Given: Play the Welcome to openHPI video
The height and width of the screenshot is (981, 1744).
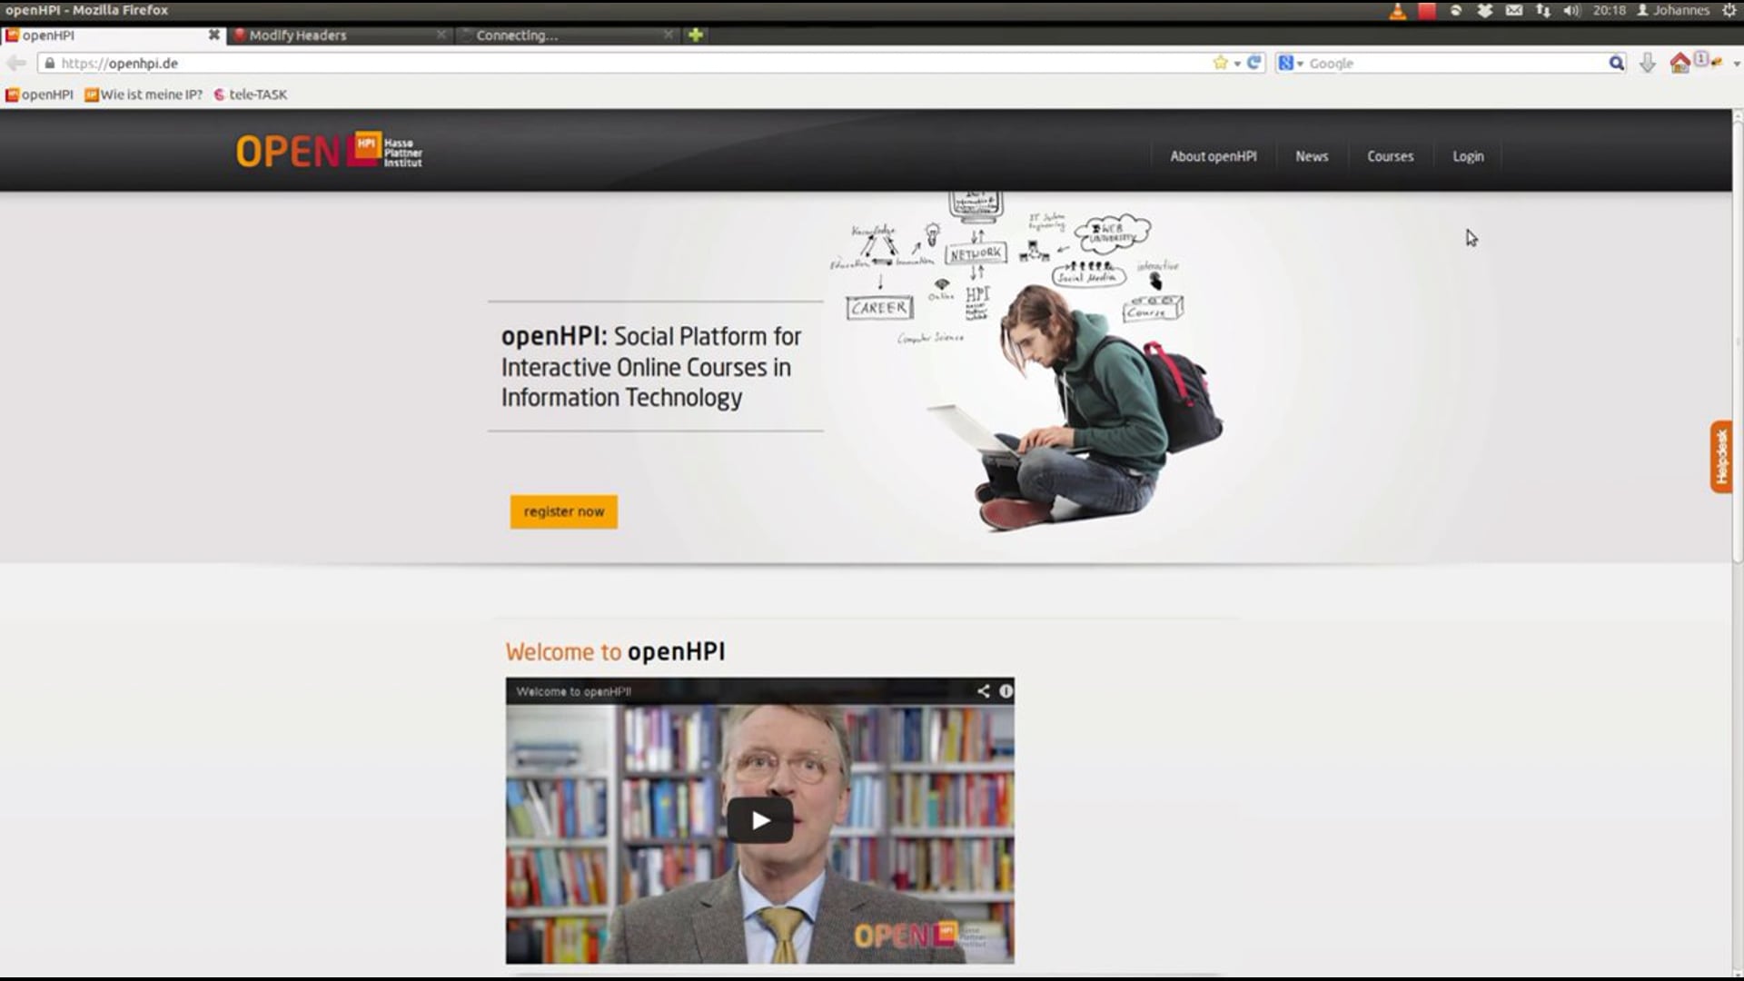Looking at the screenshot, I should (x=759, y=819).
